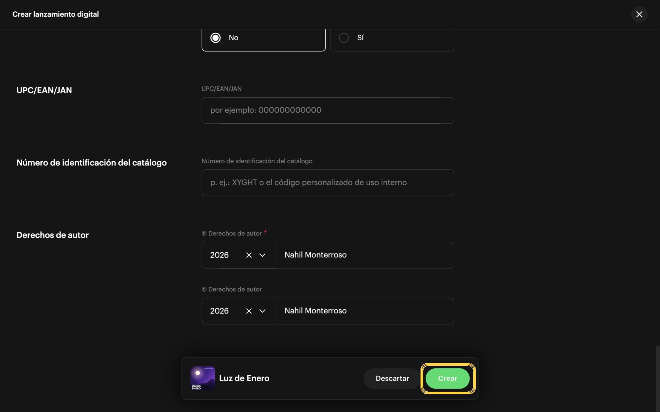
Task: Click the © Derechos de autor label
Action: point(231,289)
